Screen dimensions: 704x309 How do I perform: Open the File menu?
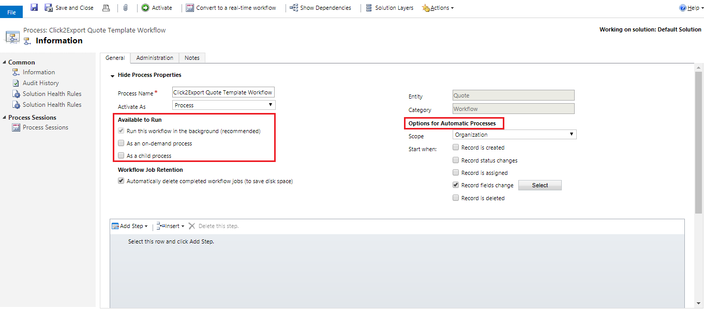11,12
